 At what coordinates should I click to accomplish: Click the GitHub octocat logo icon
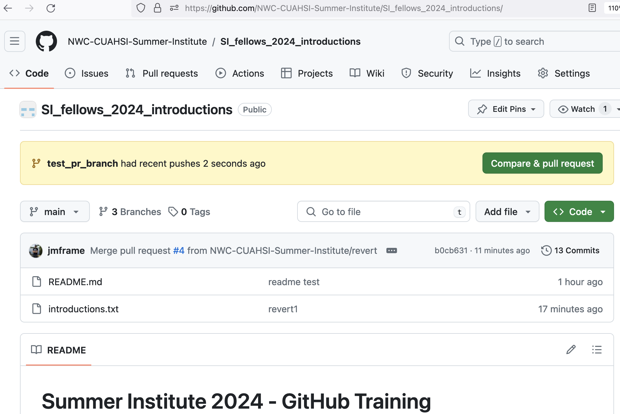tap(46, 41)
